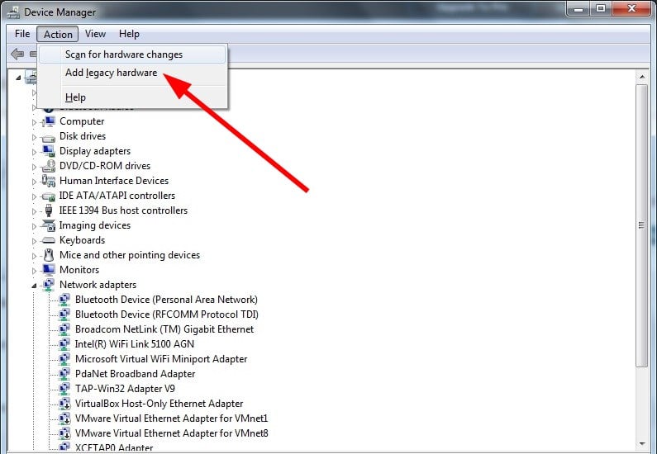Minimize the Device Manager window

578,8
